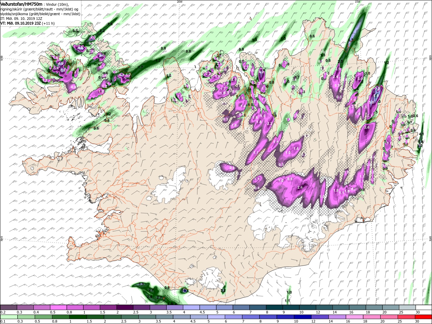Click the 'rigning/skúrir' legend description line

pos(39,9)
